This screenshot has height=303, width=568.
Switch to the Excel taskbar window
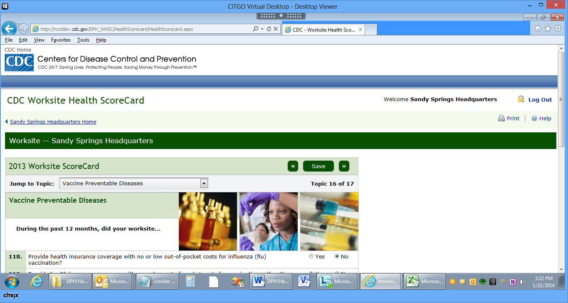(x=425, y=281)
